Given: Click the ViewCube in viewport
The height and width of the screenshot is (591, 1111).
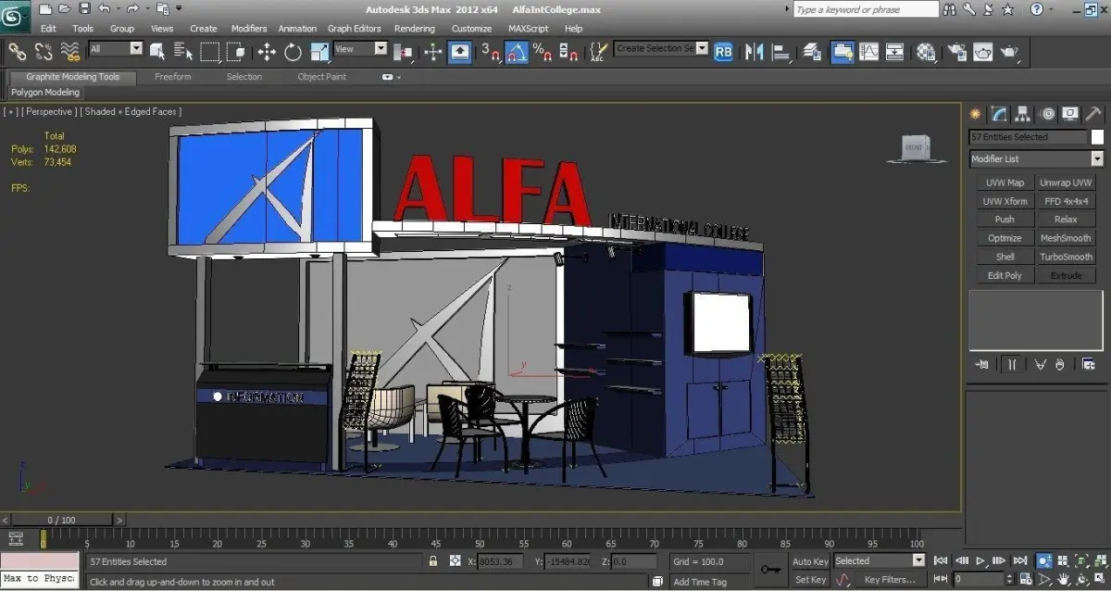Looking at the screenshot, I should [x=916, y=148].
